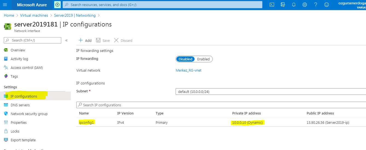Set IP forwarding to Enabled
This screenshot has width=366, height=150.
203,59
